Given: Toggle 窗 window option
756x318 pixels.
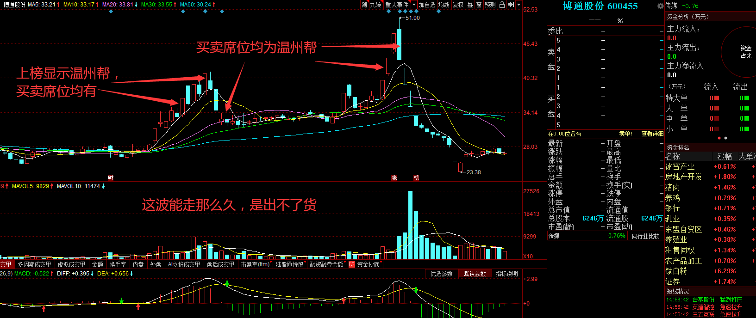Looking at the screenshot, I should 479,5.
